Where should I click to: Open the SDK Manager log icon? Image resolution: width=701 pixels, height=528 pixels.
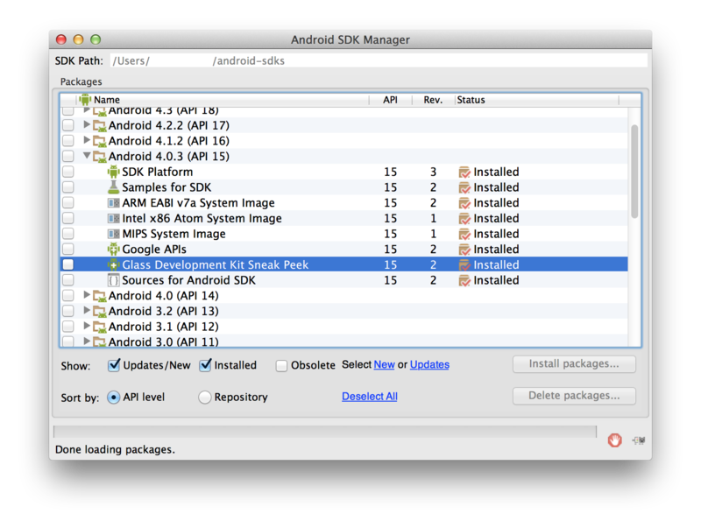639,440
